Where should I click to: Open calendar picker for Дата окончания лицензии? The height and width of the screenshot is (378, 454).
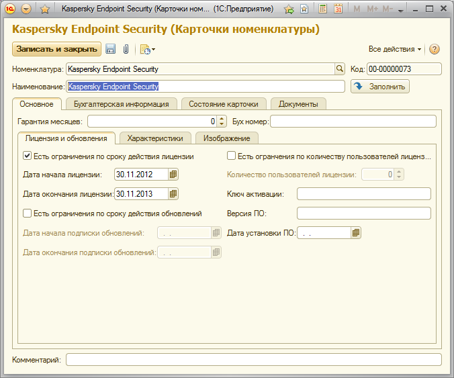(173, 193)
